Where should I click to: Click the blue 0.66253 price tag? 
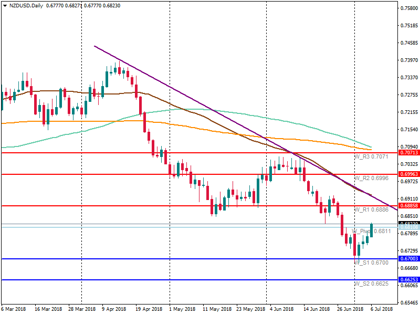tap(408, 280)
